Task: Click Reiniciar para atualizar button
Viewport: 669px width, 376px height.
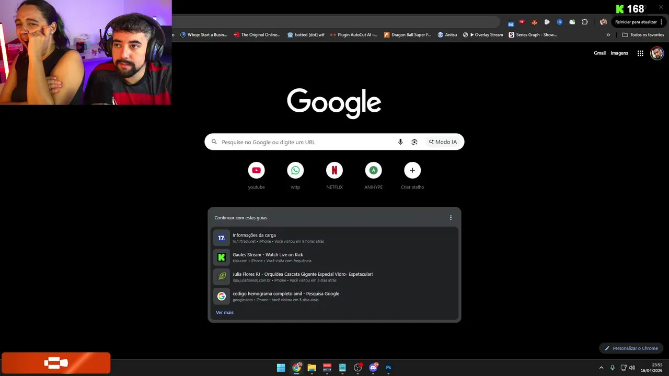Action: pyautogui.click(x=636, y=22)
